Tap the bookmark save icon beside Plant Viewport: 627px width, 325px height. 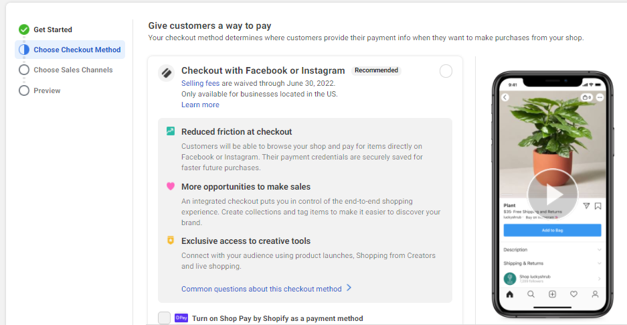pyautogui.click(x=598, y=206)
